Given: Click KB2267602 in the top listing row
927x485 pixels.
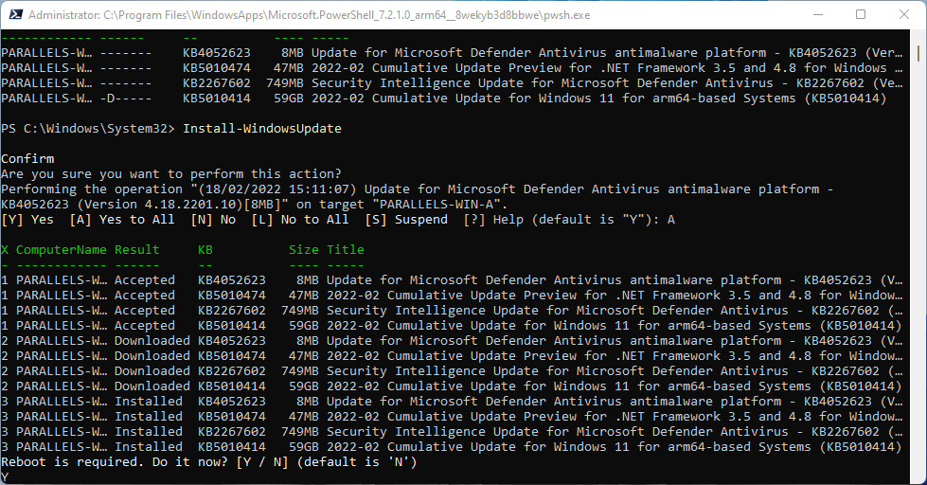Looking at the screenshot, I should [217, 82].
